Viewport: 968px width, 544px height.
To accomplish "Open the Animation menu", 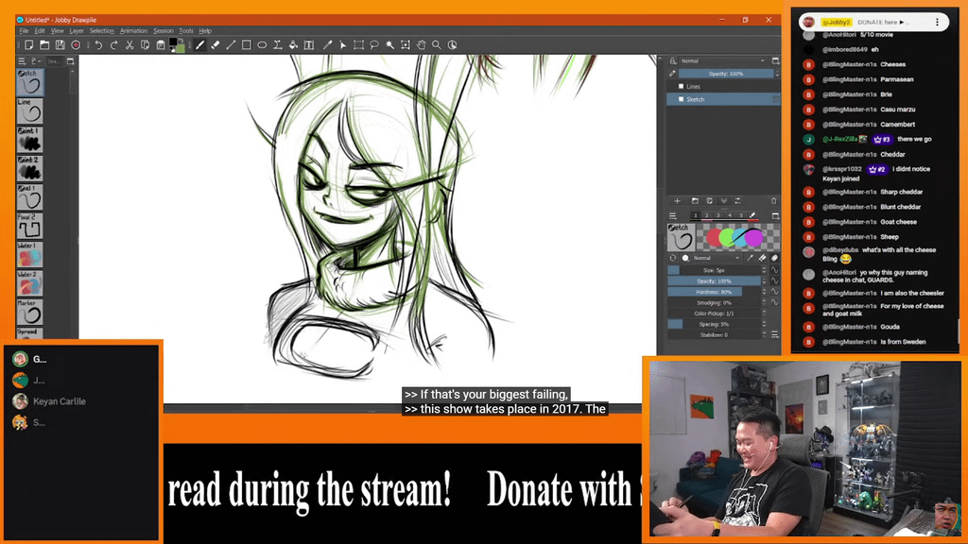I will (133, 31).
